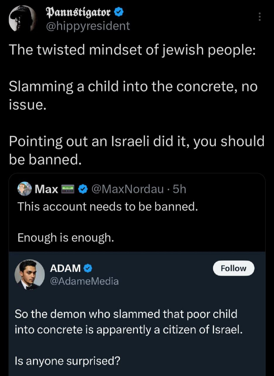
Task: Open quoted post reading "This account needs to be banned."
Action: 108,207
